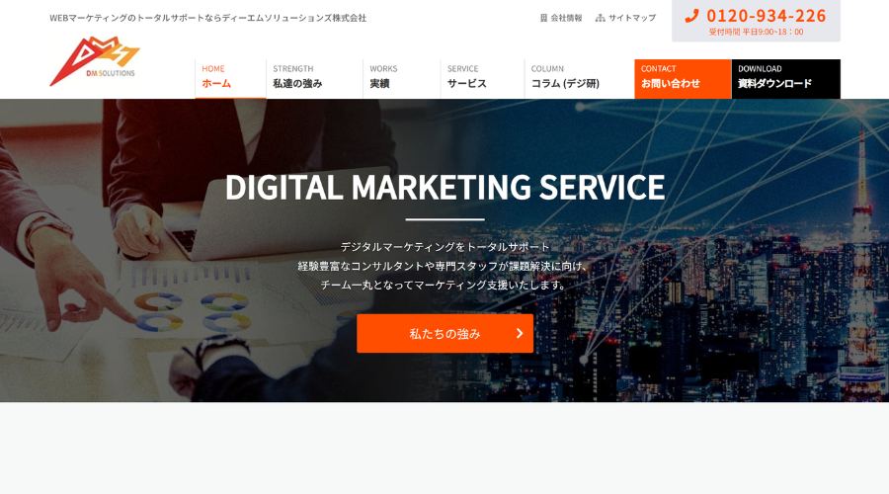The image size is (889, 494).
Task: Open COLUMN コラム (デジ研) menu
Action: coord(580,79)
